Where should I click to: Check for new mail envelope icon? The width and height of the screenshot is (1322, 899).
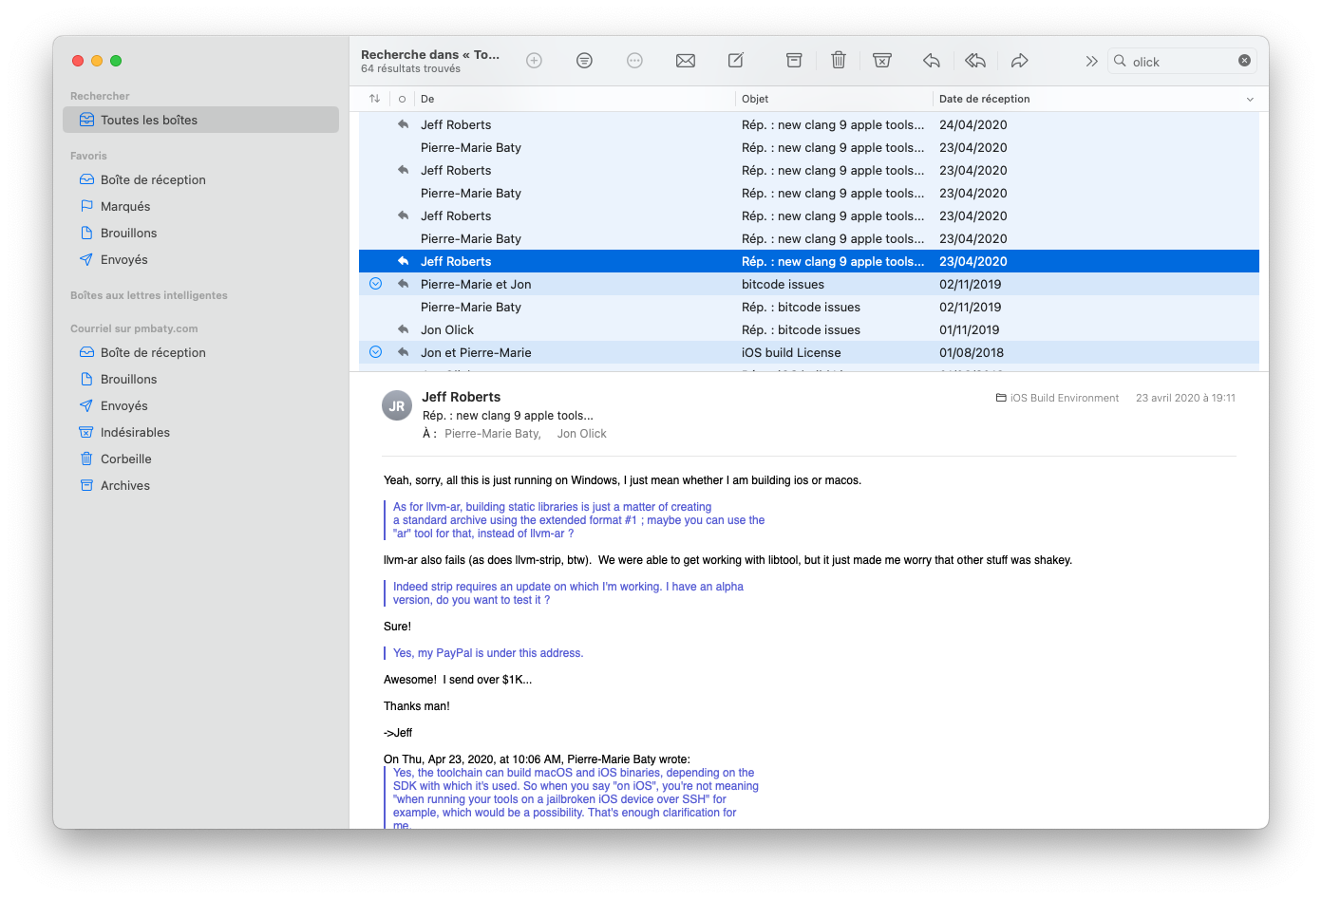click(x=686, y=61)
